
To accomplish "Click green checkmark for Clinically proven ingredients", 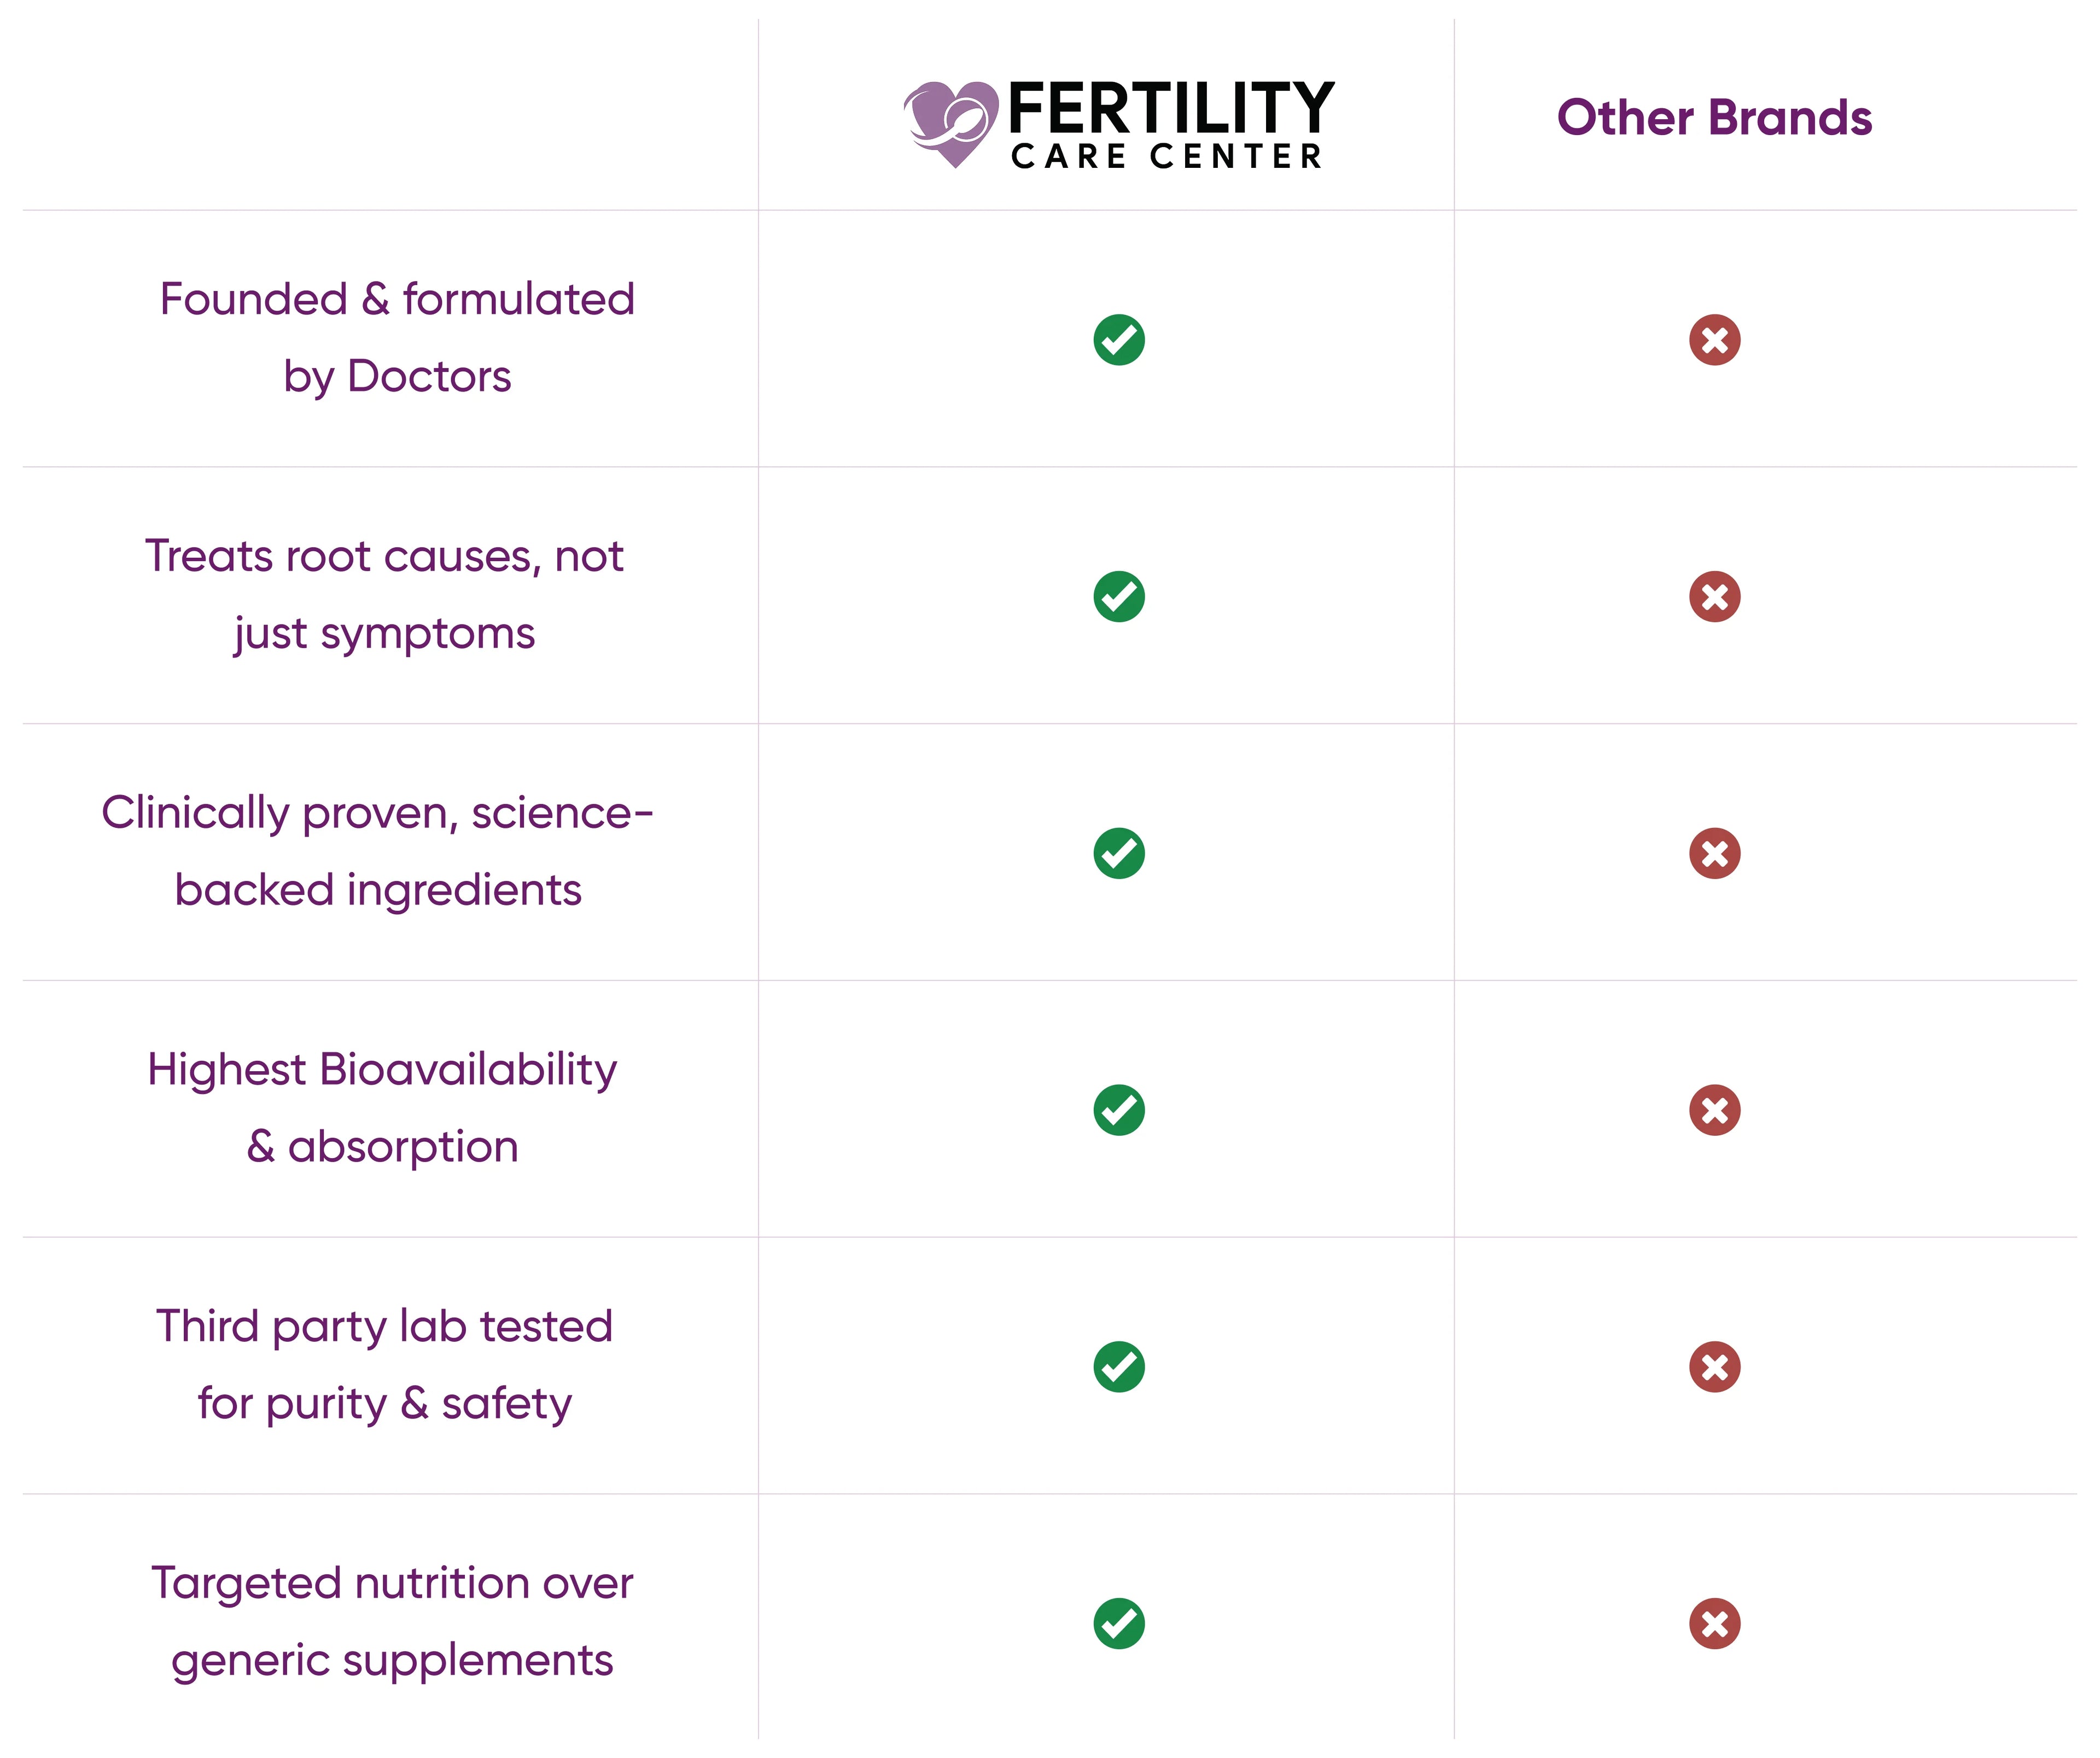I will (1119, 853).
